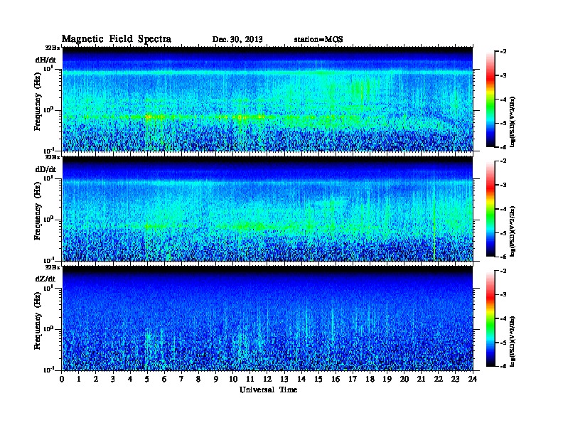Click inside the dH/dt spectrogram plot
The width and height of the screenshot is (563, 435).
[267, 99]
